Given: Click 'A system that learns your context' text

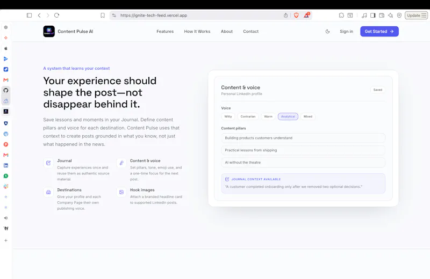Looking at the screenshot, I should coord(76,69).
